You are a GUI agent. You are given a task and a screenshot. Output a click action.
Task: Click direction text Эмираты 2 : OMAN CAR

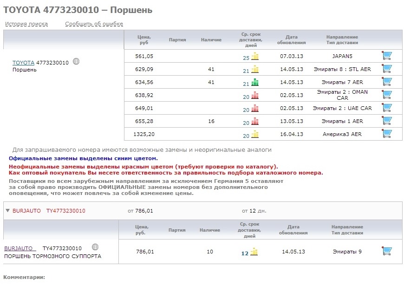(x=342, y=95)
